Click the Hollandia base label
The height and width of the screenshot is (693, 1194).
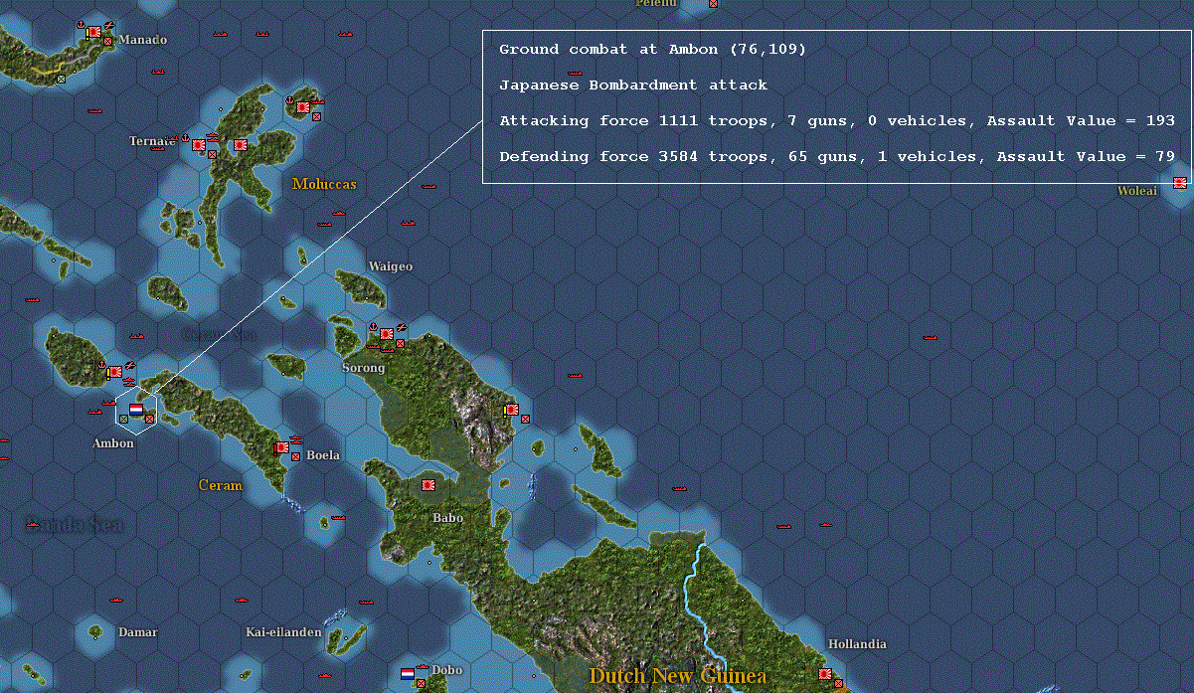(x=857, y=644)
